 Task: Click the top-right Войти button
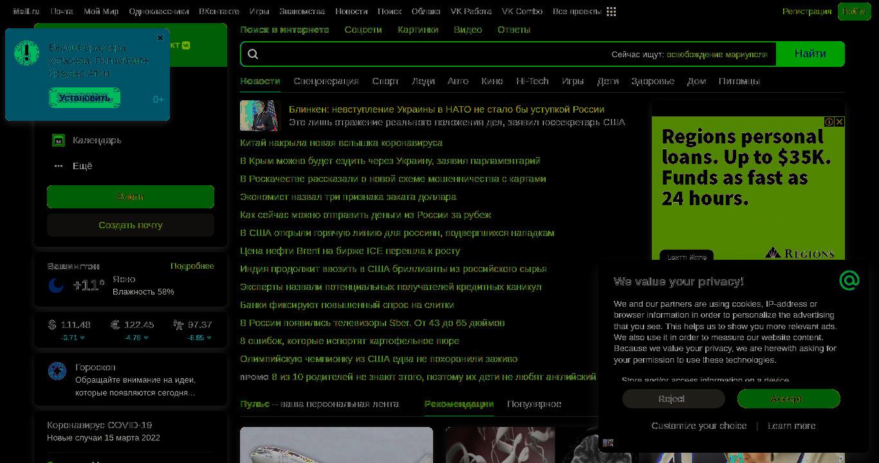click(854, 12)
